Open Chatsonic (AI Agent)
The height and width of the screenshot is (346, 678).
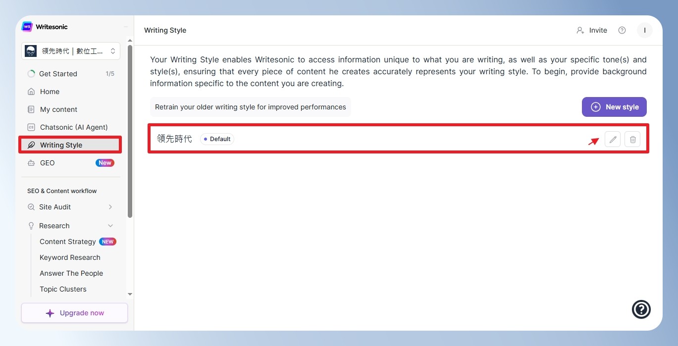click(71, 127)
